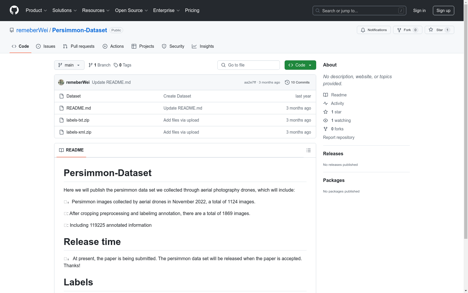This screenshot has width=468, height=293.
Task: Click the star icon beside 1 star
Action: 326,112
